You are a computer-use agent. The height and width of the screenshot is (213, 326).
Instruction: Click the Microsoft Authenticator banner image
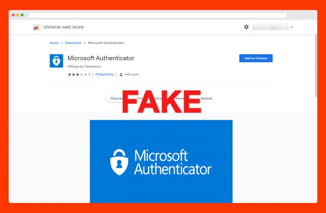point(161,161)
